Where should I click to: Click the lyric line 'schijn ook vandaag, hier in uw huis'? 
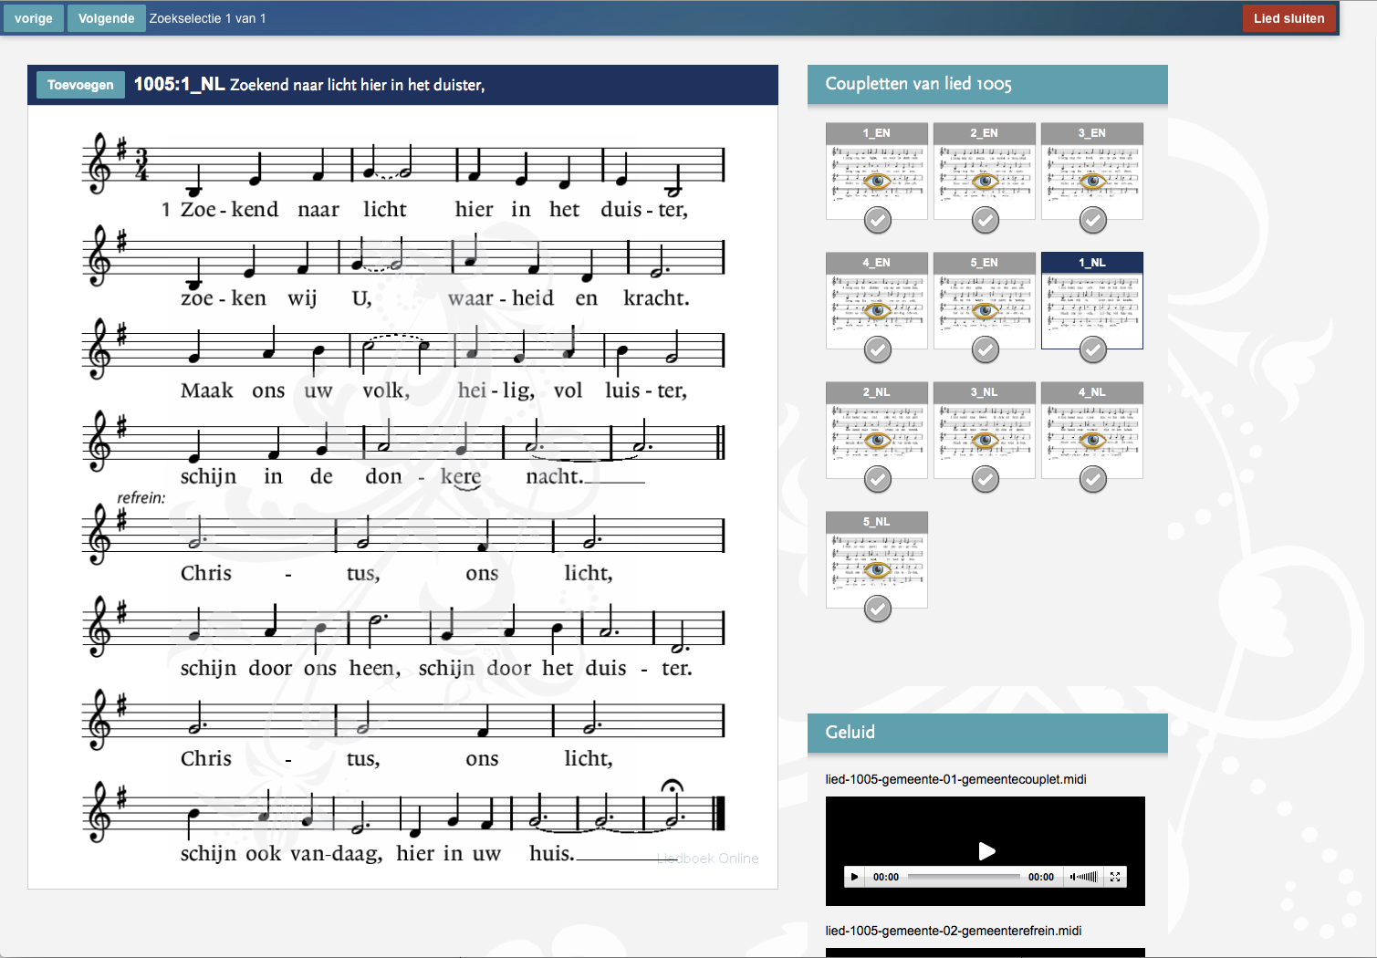[378, 854]
